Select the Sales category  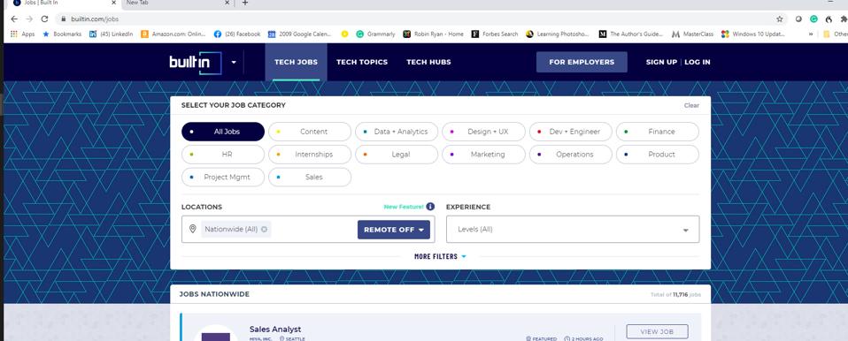310,177
